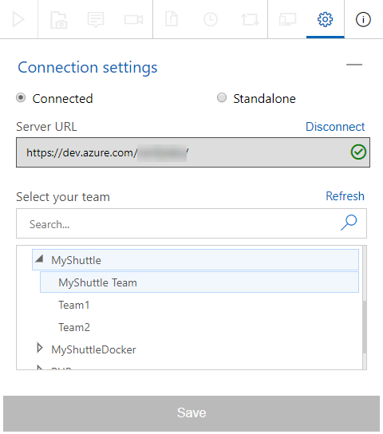The height and width of the screenshot is (434, 383).
Task: Collapse the Connection settings section
Action: [x=354, y=65]
